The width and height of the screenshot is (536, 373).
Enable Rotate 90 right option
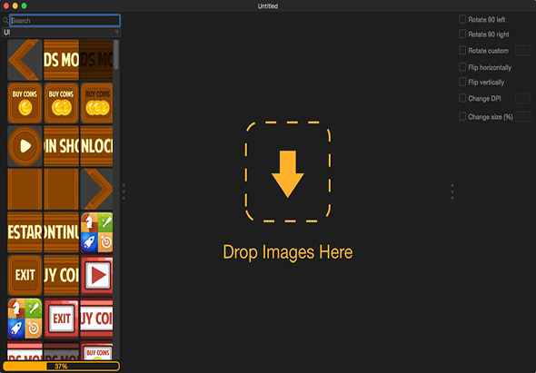tap(462, 34)
